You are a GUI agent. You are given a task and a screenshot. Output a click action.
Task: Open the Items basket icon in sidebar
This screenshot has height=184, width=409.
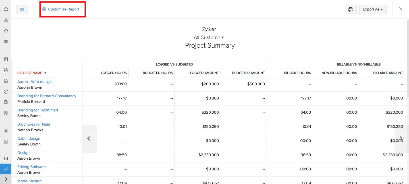(x=6, y=31)
